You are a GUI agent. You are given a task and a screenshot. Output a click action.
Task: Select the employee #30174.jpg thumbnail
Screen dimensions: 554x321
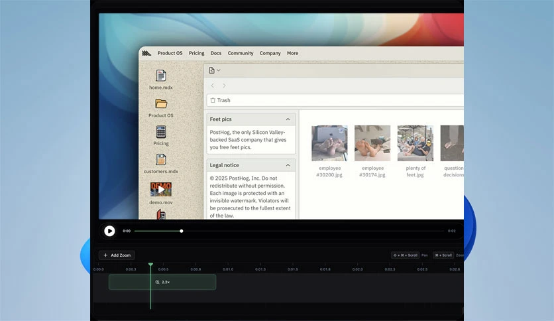pyautogui.click(x=372, y=143)
